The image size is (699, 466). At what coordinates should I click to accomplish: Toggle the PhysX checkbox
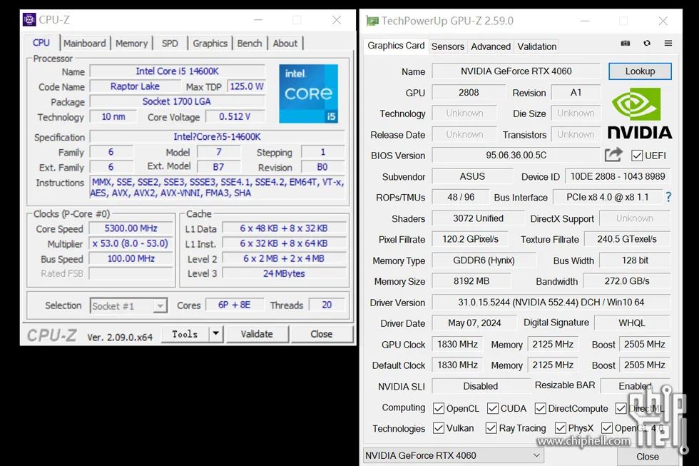[561, 428]
